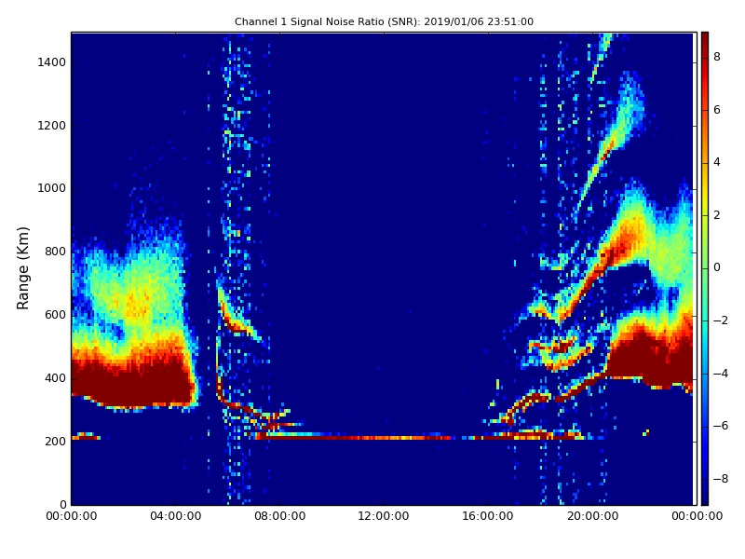Click the 1000 tick label on range axis

click(x=51, y=188)
